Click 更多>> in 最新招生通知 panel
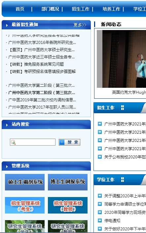146x233 pixels. click(x=80, y=25)
